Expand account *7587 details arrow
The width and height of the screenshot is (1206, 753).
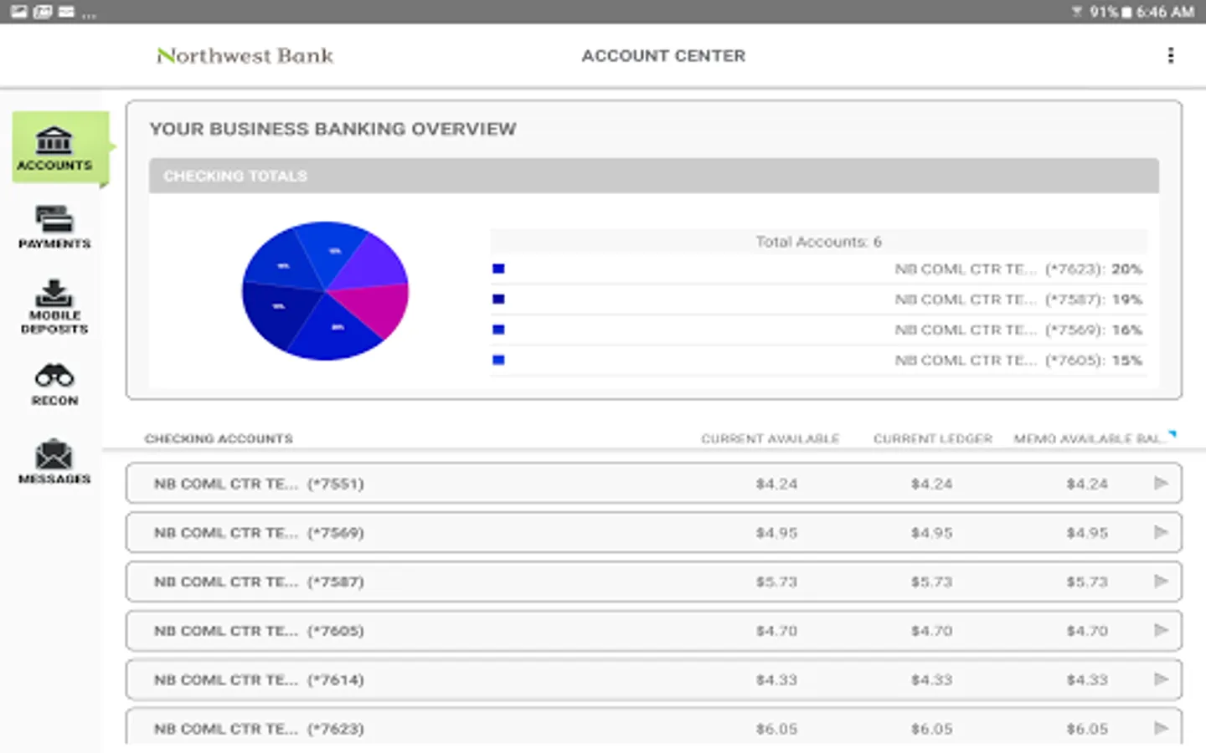coord(1161,581)
